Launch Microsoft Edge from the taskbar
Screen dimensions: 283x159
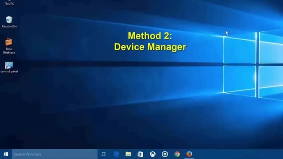pos(116,154)
